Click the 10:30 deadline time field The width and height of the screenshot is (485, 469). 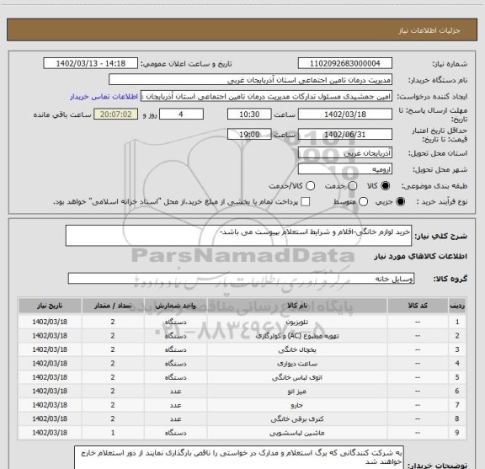[x=249, y=115]
